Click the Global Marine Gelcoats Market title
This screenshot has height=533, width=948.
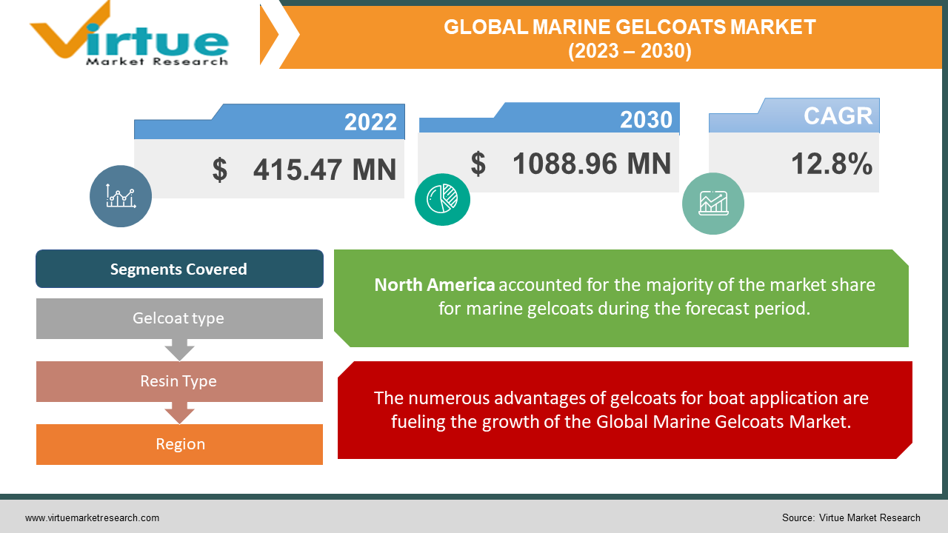pos(630,27)
